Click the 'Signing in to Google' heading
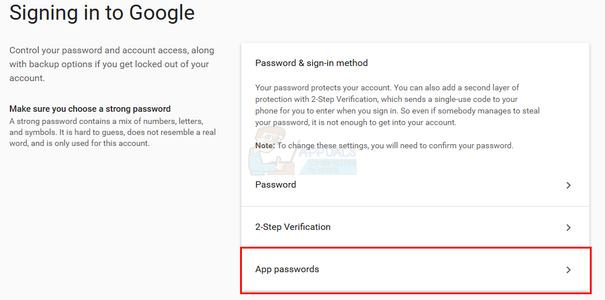605x300 pixels. pos(102,13)
